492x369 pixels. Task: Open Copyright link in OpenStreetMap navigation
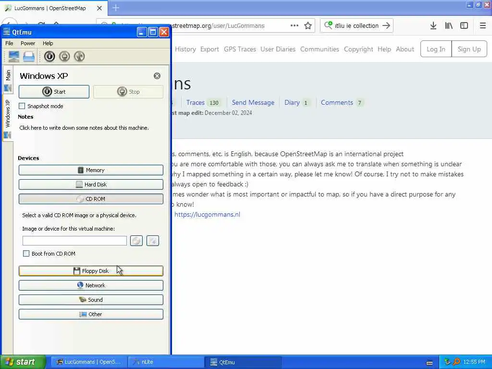click(x=358, y=49)
